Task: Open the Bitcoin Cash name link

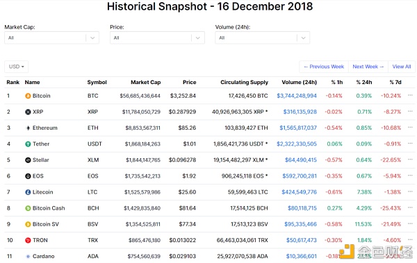Action: pos(49,208)
